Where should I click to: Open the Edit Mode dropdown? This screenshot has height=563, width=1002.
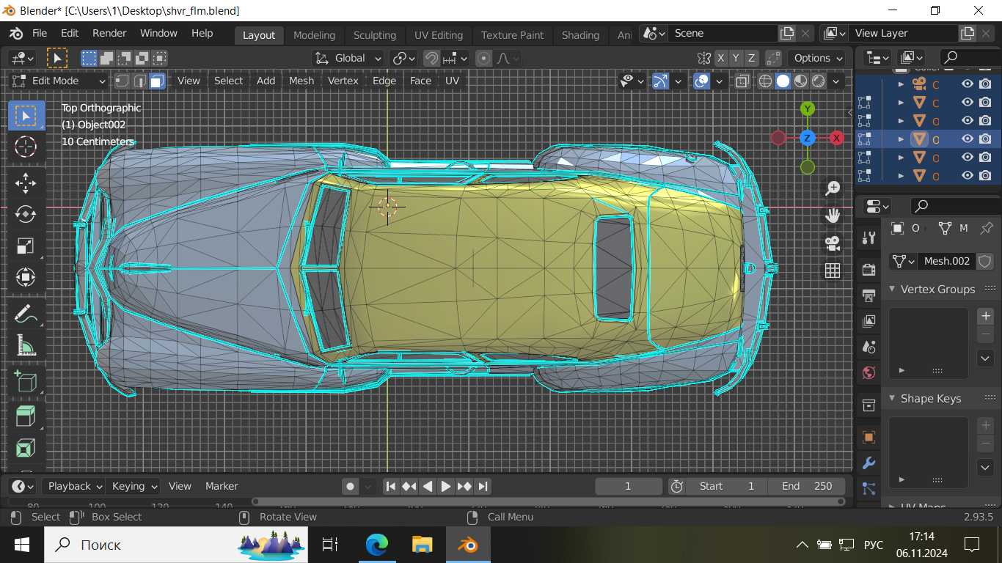coord(59,81)
